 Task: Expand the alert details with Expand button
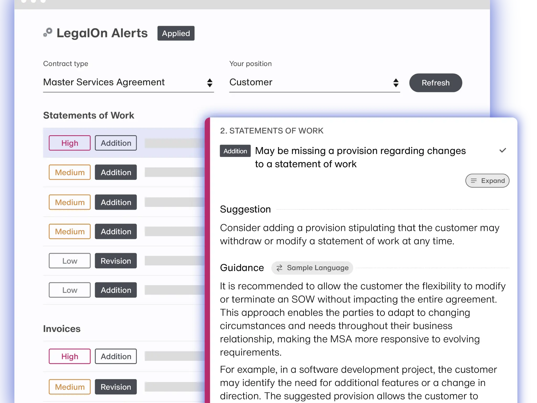[487, 181]
